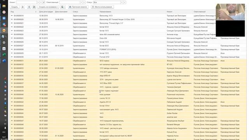Expand the Ответственный filter dropdown arrow

click(x=81, y=2)
